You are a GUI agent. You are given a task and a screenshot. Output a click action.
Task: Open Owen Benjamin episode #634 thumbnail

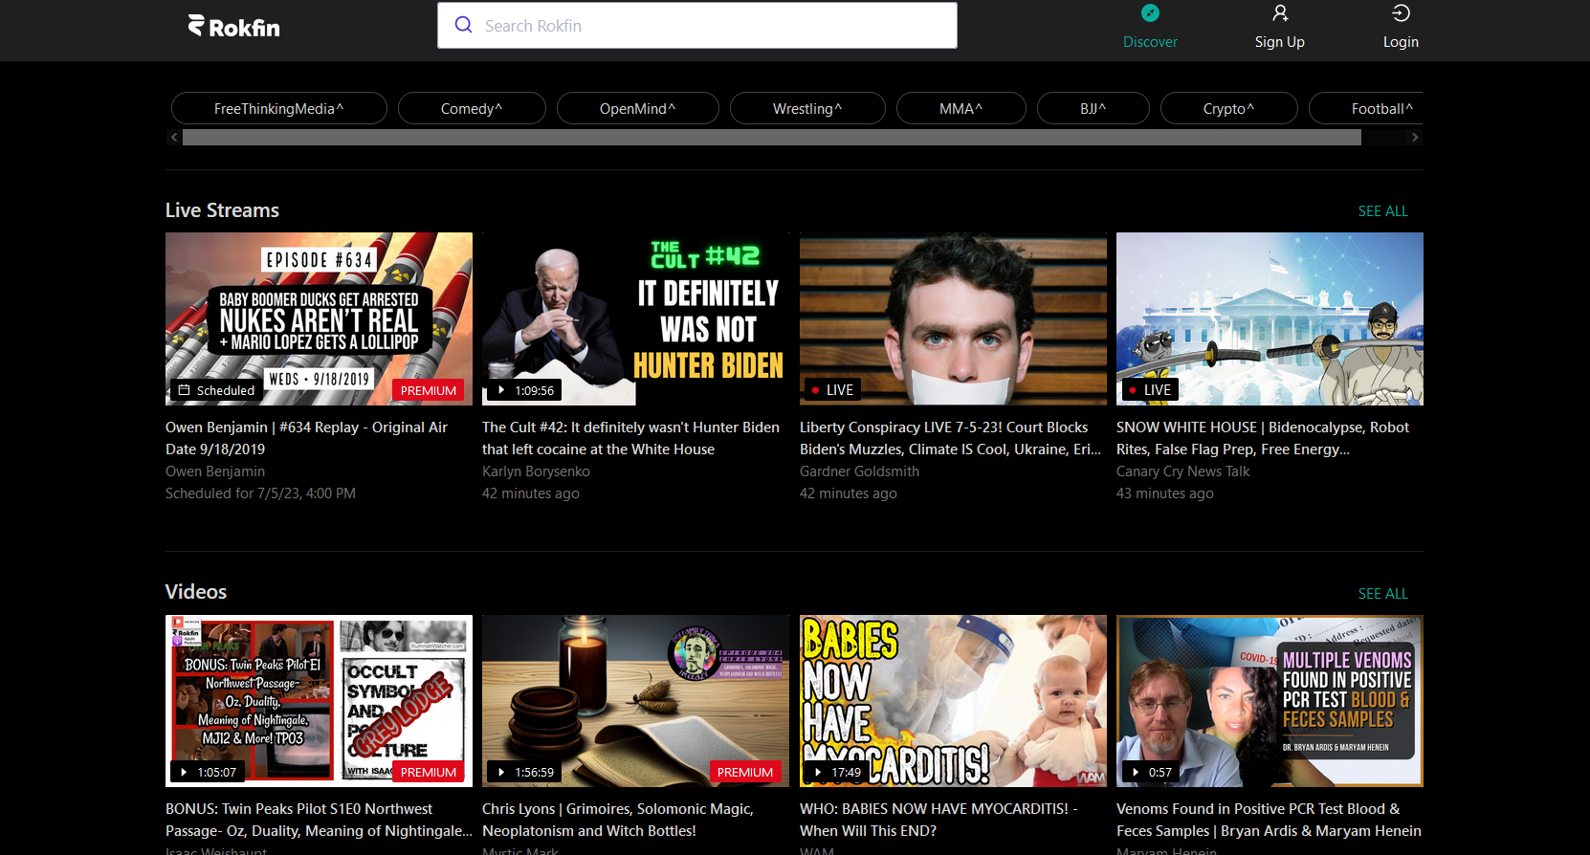(319, 318)
